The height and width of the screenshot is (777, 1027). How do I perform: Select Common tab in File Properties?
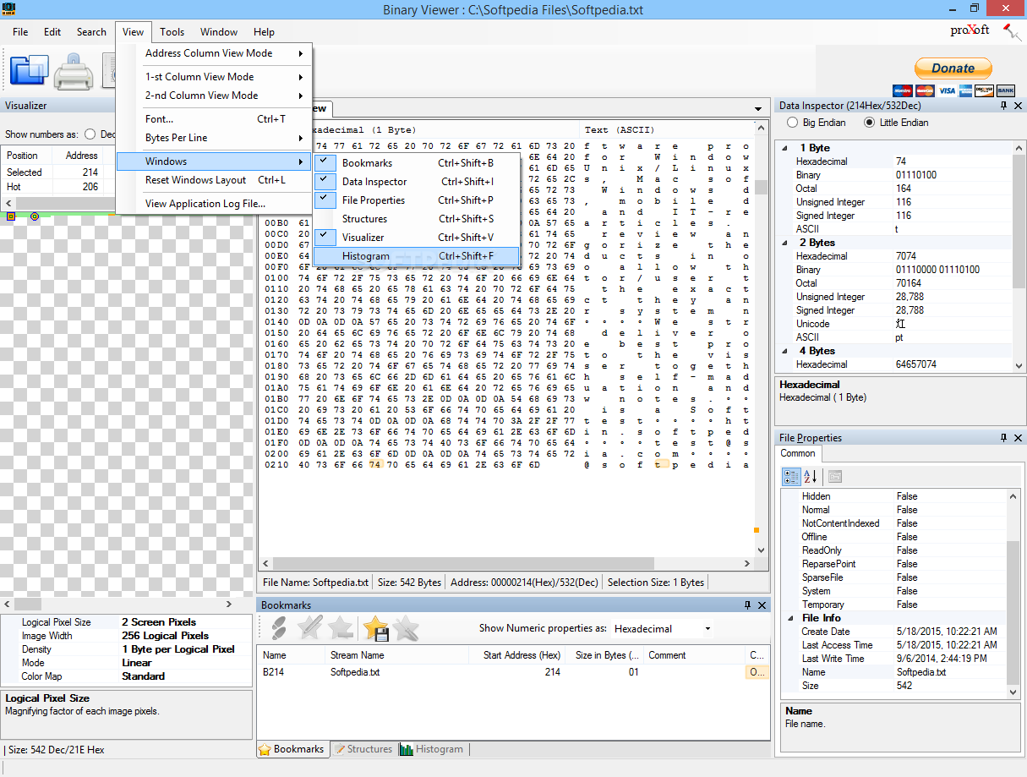[798, 453]
